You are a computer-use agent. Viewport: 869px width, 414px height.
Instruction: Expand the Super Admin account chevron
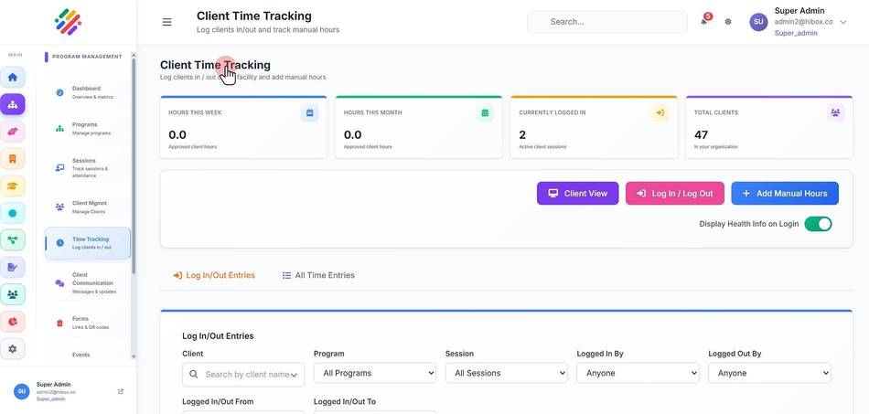pyautogui.click(x=843, y=22)
